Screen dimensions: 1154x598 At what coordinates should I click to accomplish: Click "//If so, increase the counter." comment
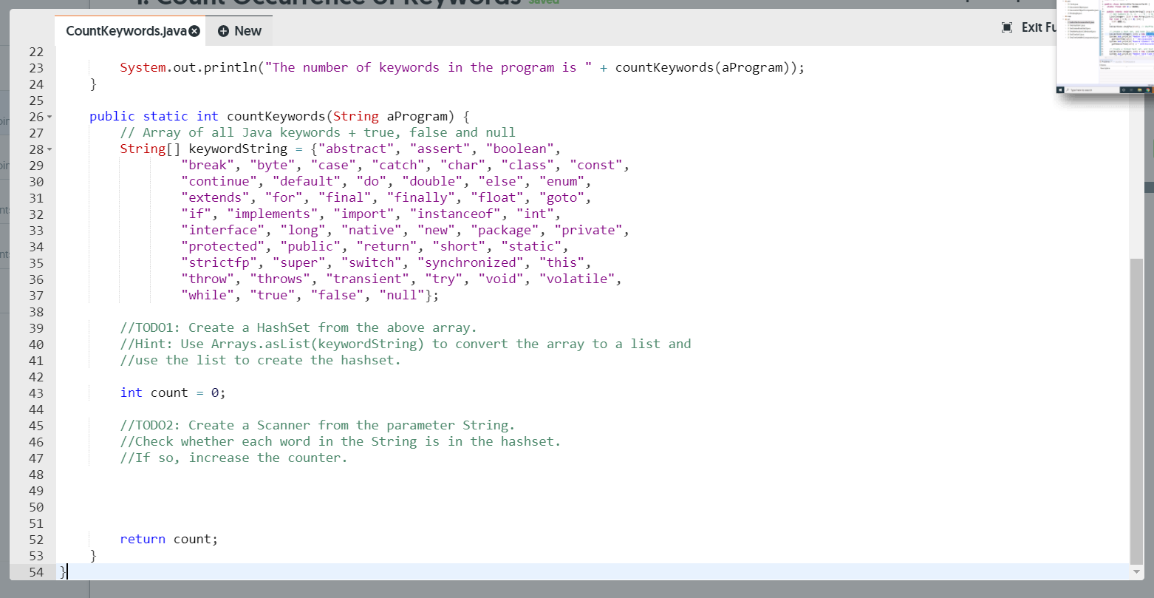234,458
